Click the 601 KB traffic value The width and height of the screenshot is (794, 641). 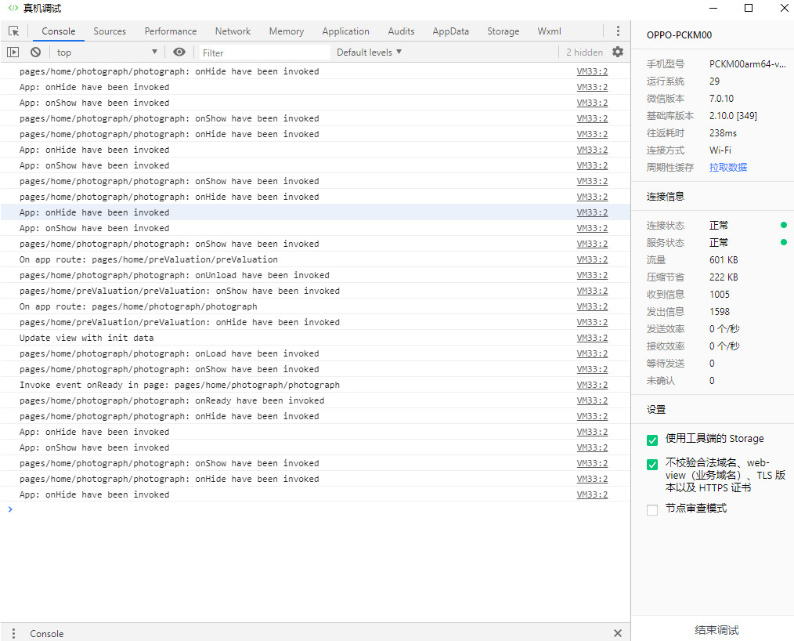click(723, 260)
